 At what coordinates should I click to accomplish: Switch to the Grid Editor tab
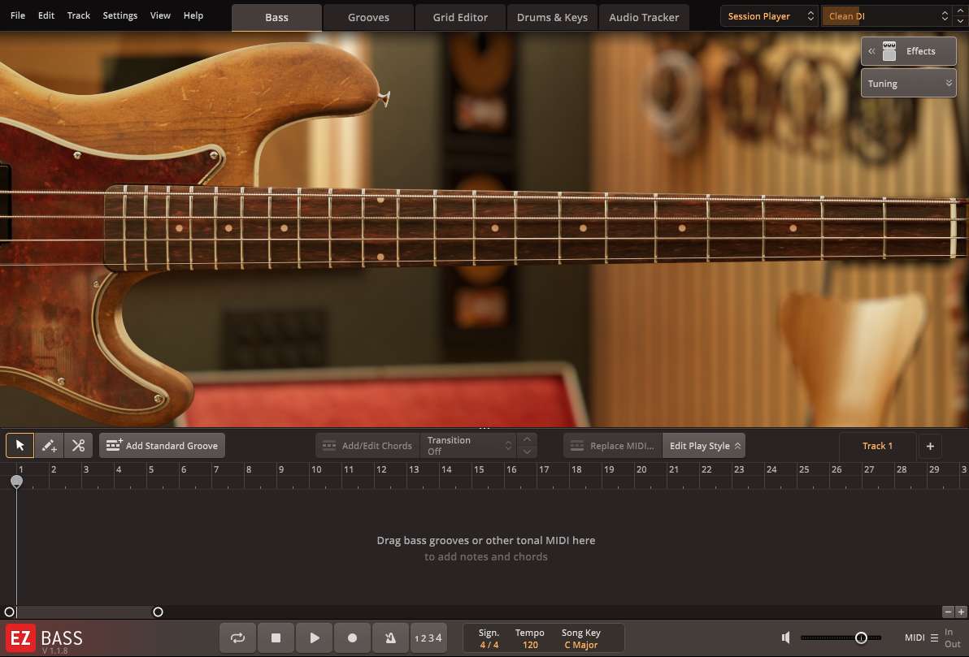[460, 16]
